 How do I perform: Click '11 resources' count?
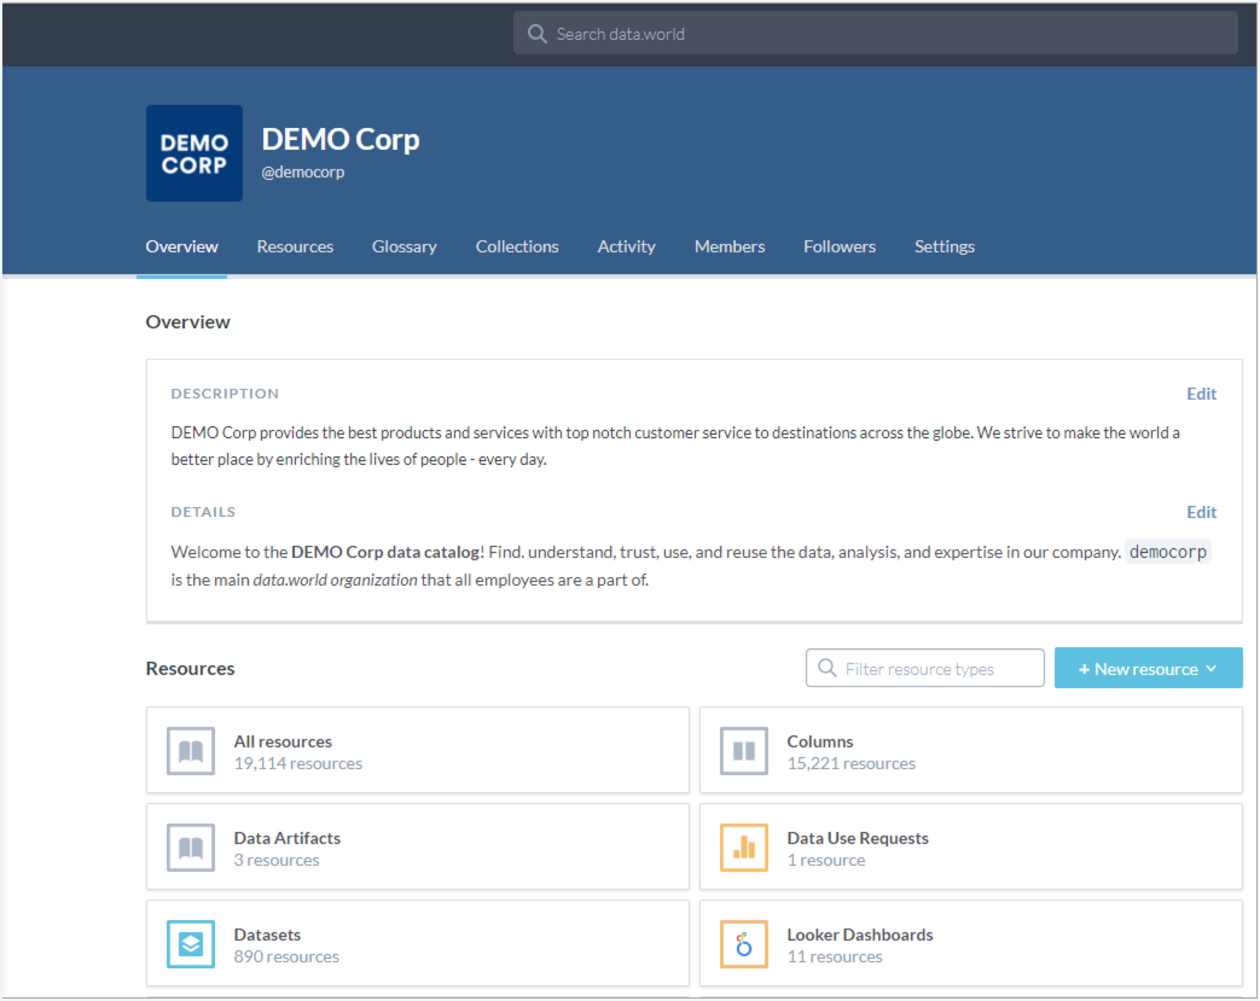[834, 957]
